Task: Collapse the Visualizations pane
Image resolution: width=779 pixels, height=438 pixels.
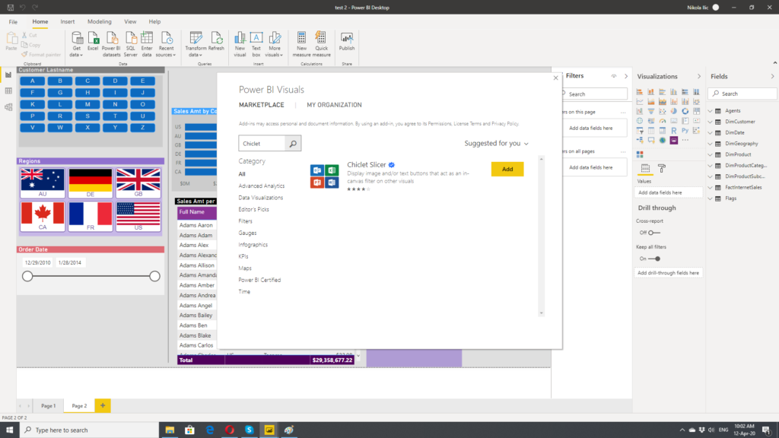Action: (699, 77)
